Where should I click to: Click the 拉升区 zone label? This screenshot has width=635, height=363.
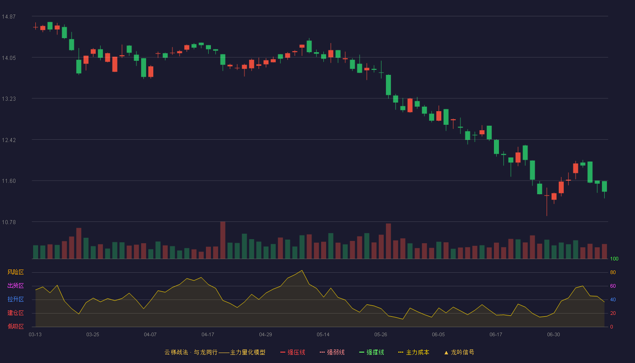pyautogui.click(x=15, y=299)
